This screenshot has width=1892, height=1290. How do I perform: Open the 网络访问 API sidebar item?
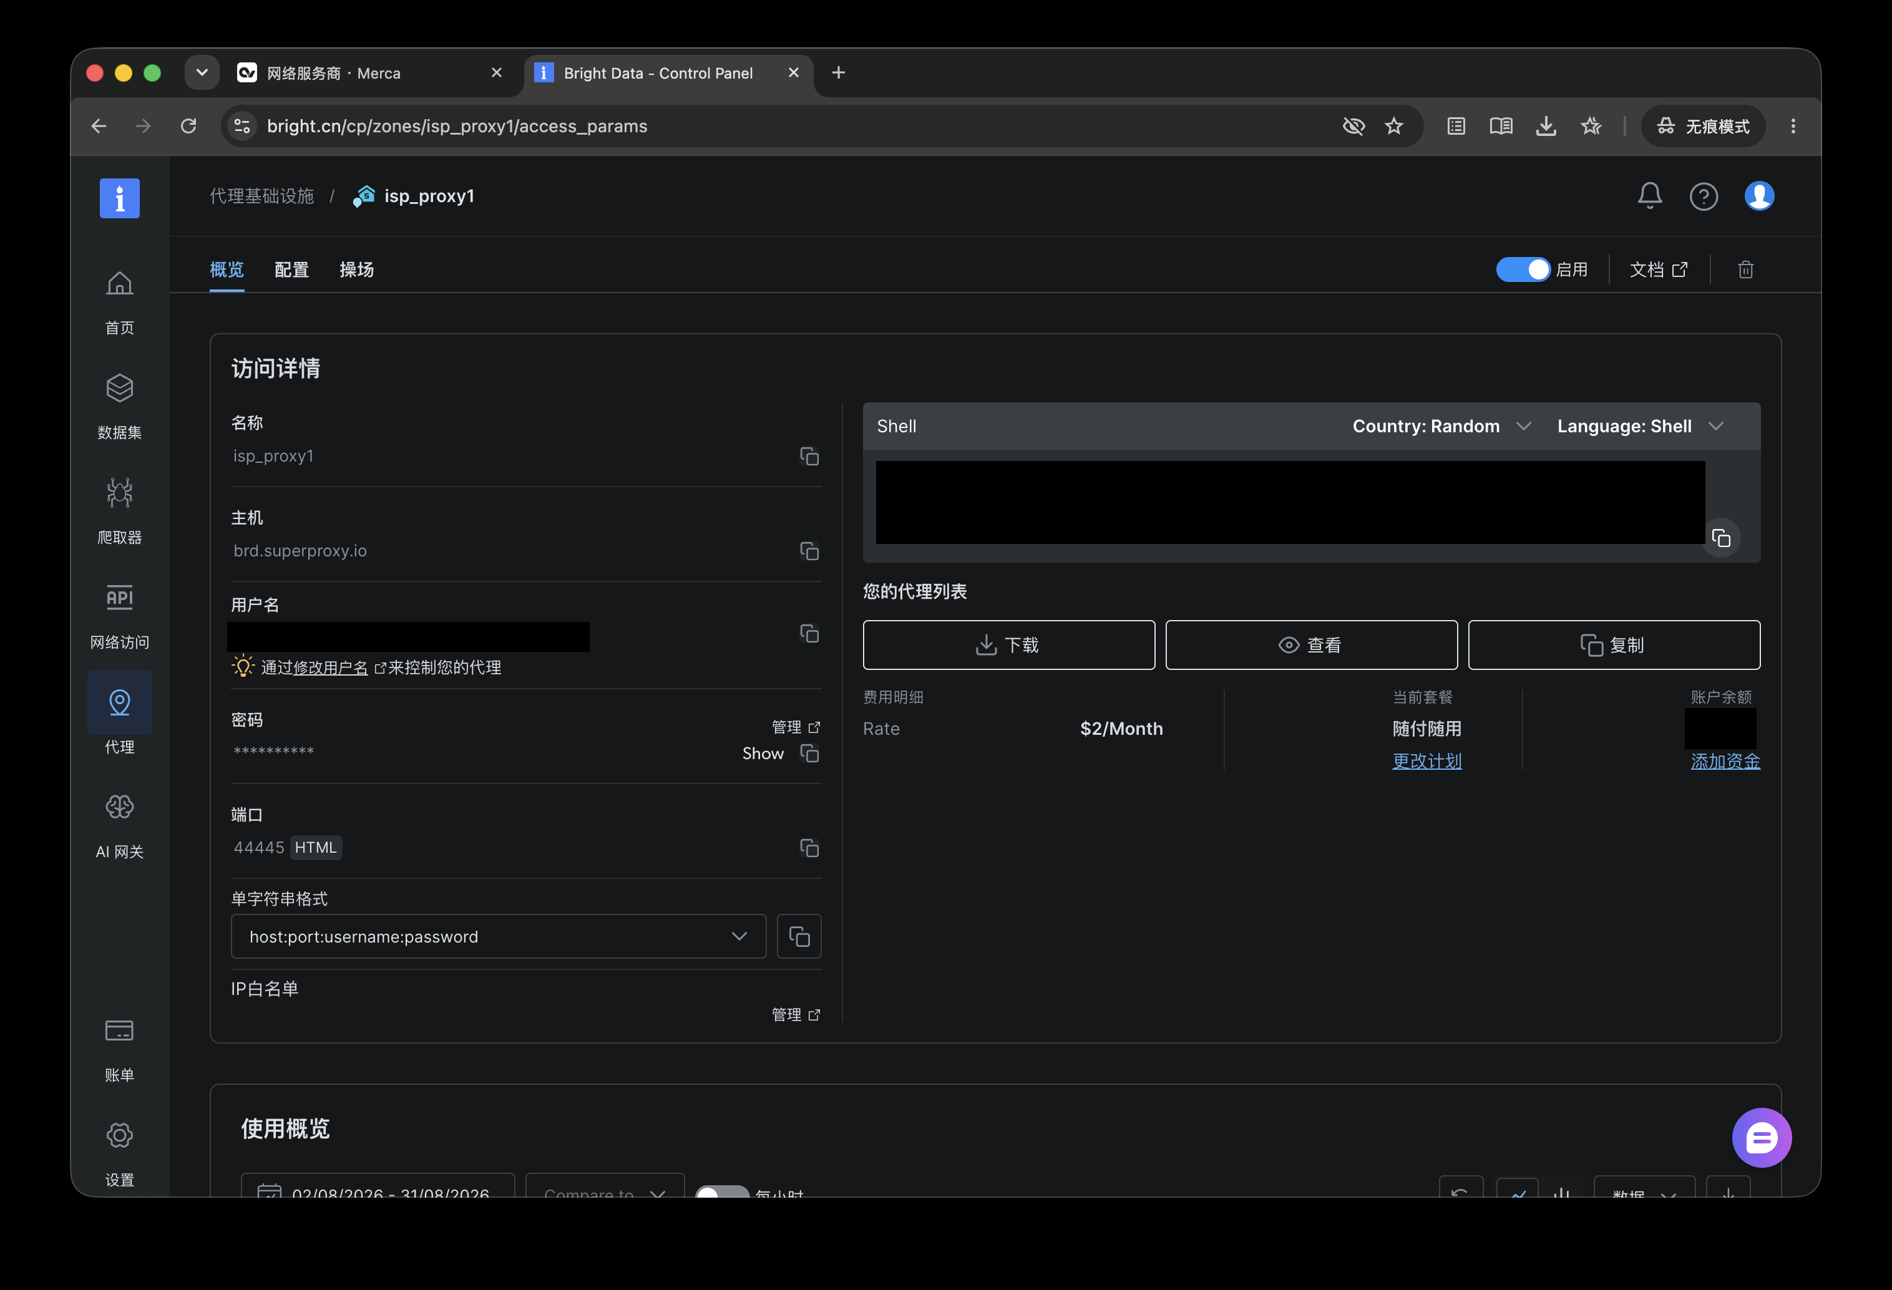[120, 616]
